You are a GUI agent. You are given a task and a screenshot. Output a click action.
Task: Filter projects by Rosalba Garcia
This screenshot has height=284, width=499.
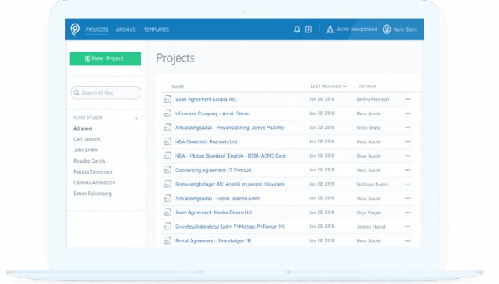(89, 161)
